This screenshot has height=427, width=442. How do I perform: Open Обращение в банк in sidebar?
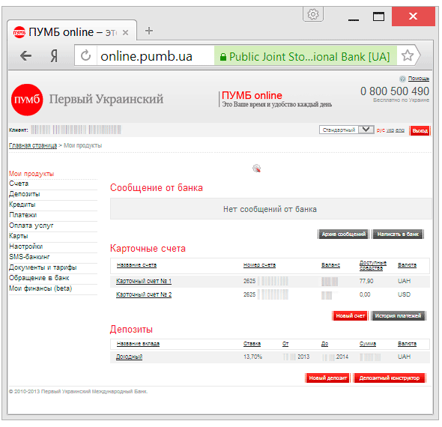pos(39,278)
